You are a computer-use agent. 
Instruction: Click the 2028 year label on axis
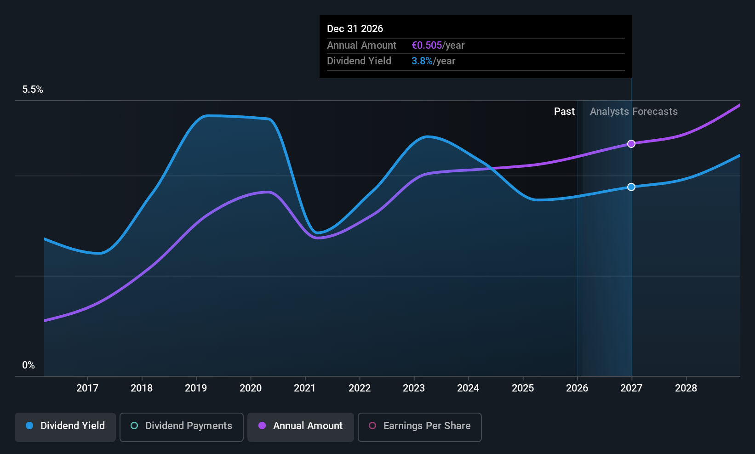tap(686, 388)
